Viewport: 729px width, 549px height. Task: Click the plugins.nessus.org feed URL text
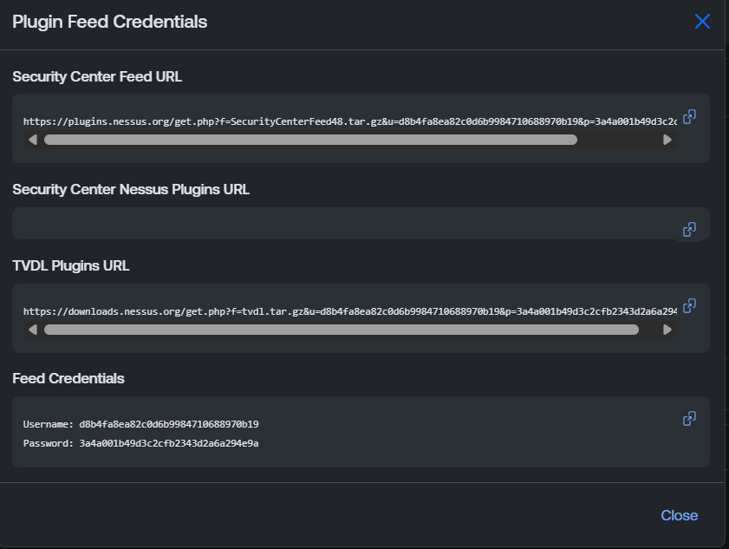point(350,121)
